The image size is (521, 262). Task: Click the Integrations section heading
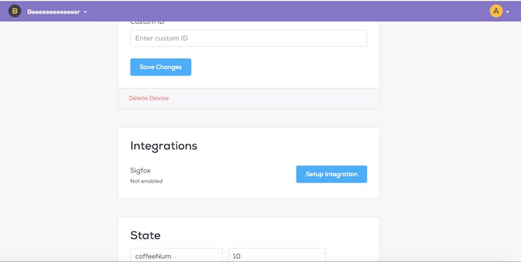163,146
